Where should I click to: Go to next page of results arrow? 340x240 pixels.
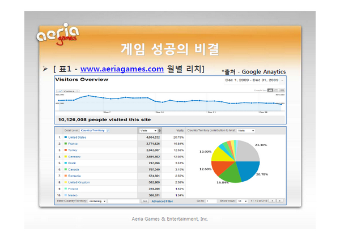click(x=280, y=201)
